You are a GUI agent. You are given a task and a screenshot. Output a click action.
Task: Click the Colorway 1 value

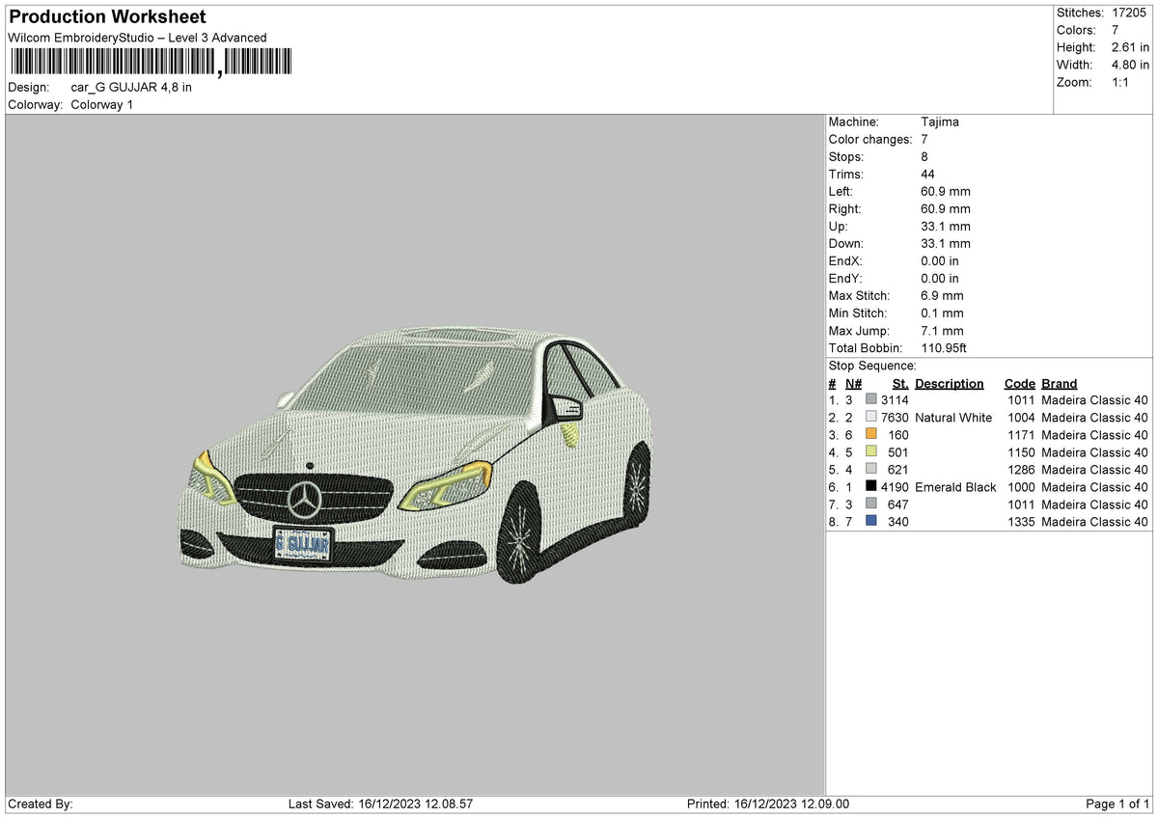coord(102,104)
